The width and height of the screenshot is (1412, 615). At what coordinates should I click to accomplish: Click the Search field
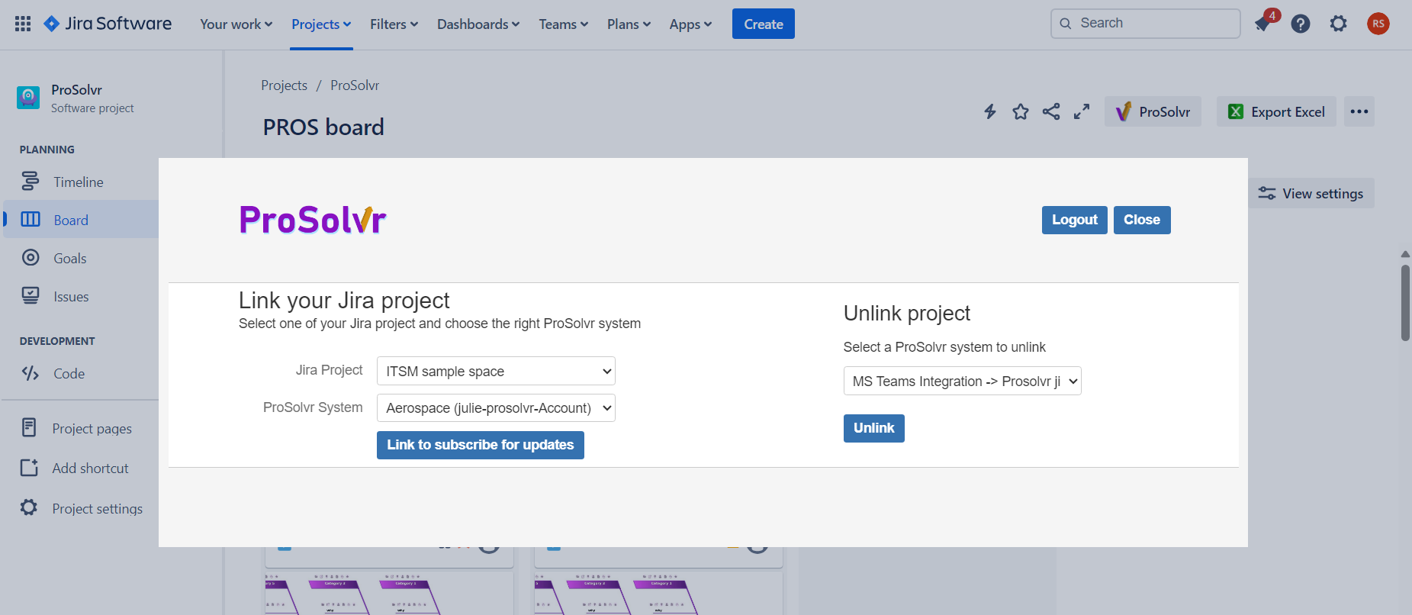(1145, 23)
